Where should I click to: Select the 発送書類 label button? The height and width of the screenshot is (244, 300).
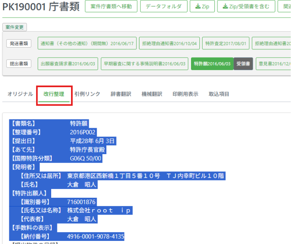pos(19,44)
